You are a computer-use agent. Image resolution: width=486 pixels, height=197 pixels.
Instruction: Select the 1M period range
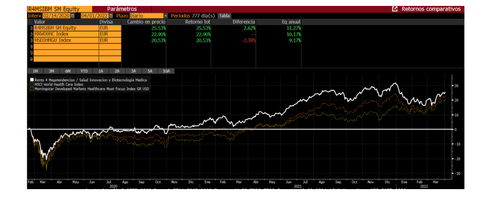36,71
